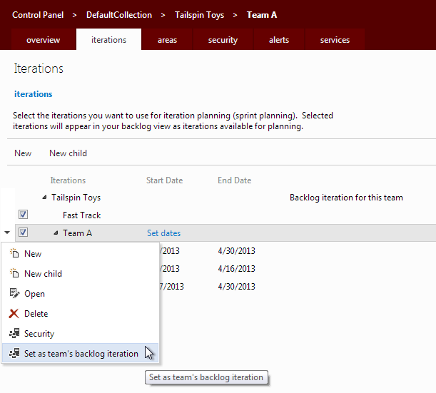This screenshot has height=393, width=436.
Task: Click New child in the toolbar
Action: coord(68,153)
